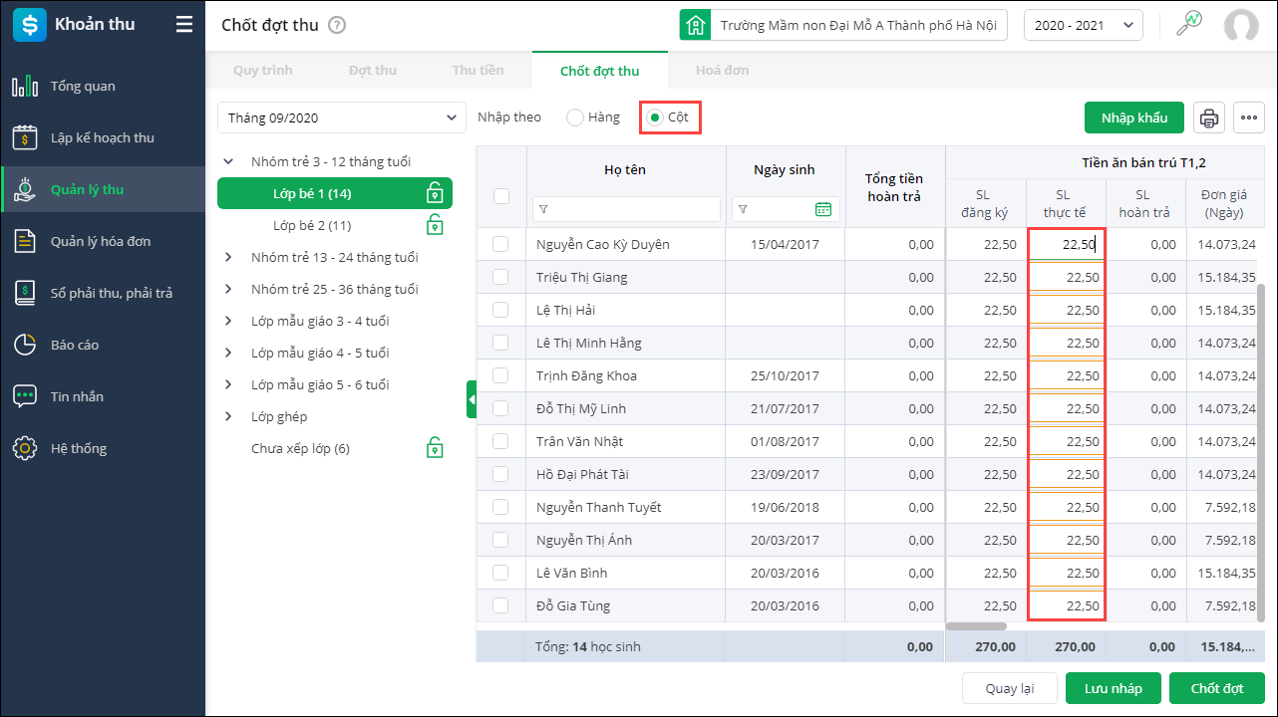Open the three-dot more options menu

pos(1249,118)
